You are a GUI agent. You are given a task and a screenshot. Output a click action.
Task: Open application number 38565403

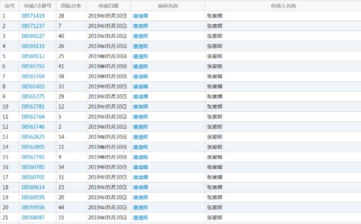[x=33, y=86]
